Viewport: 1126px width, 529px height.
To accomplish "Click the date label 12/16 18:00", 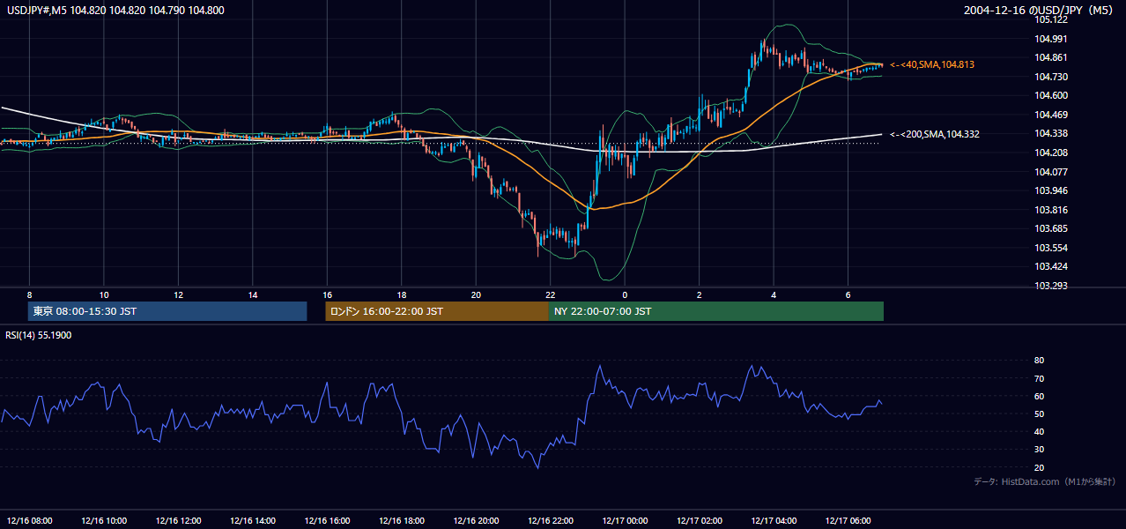I will click(402, 520).
